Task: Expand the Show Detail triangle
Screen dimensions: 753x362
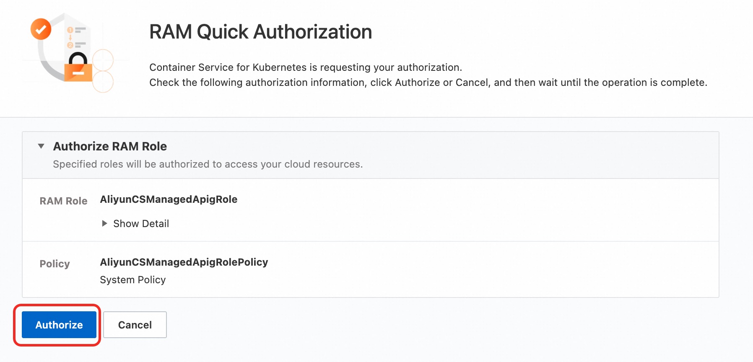Action: pos(104,223)
